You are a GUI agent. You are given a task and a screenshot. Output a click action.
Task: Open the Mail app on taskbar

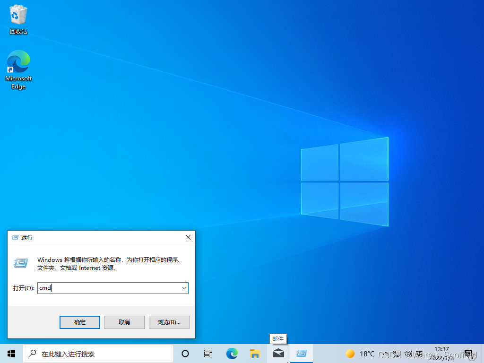(278, 354)
